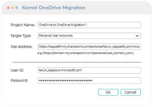Minimize using the orange window button
This screenshot has height=107, width=153.
click(x=12, y=8)
